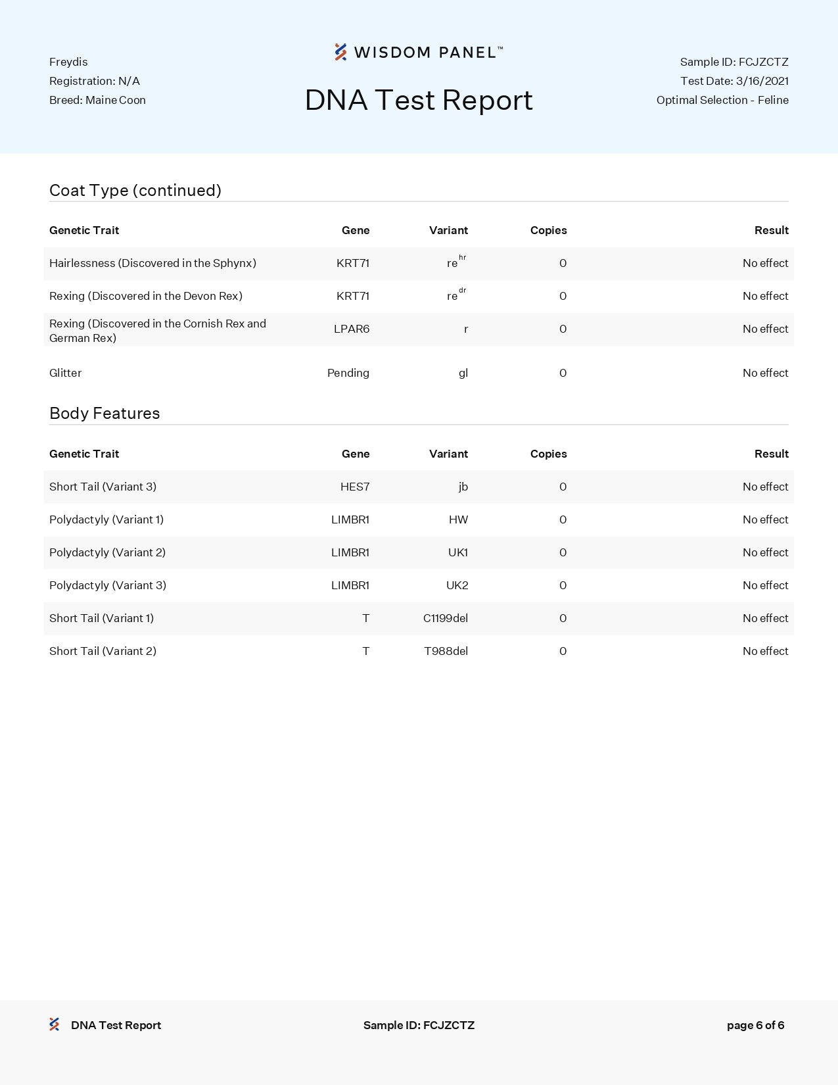Click the small DNA icon in footer
The width and height of the screenshot is (838, 1085).
point(55,1025)
